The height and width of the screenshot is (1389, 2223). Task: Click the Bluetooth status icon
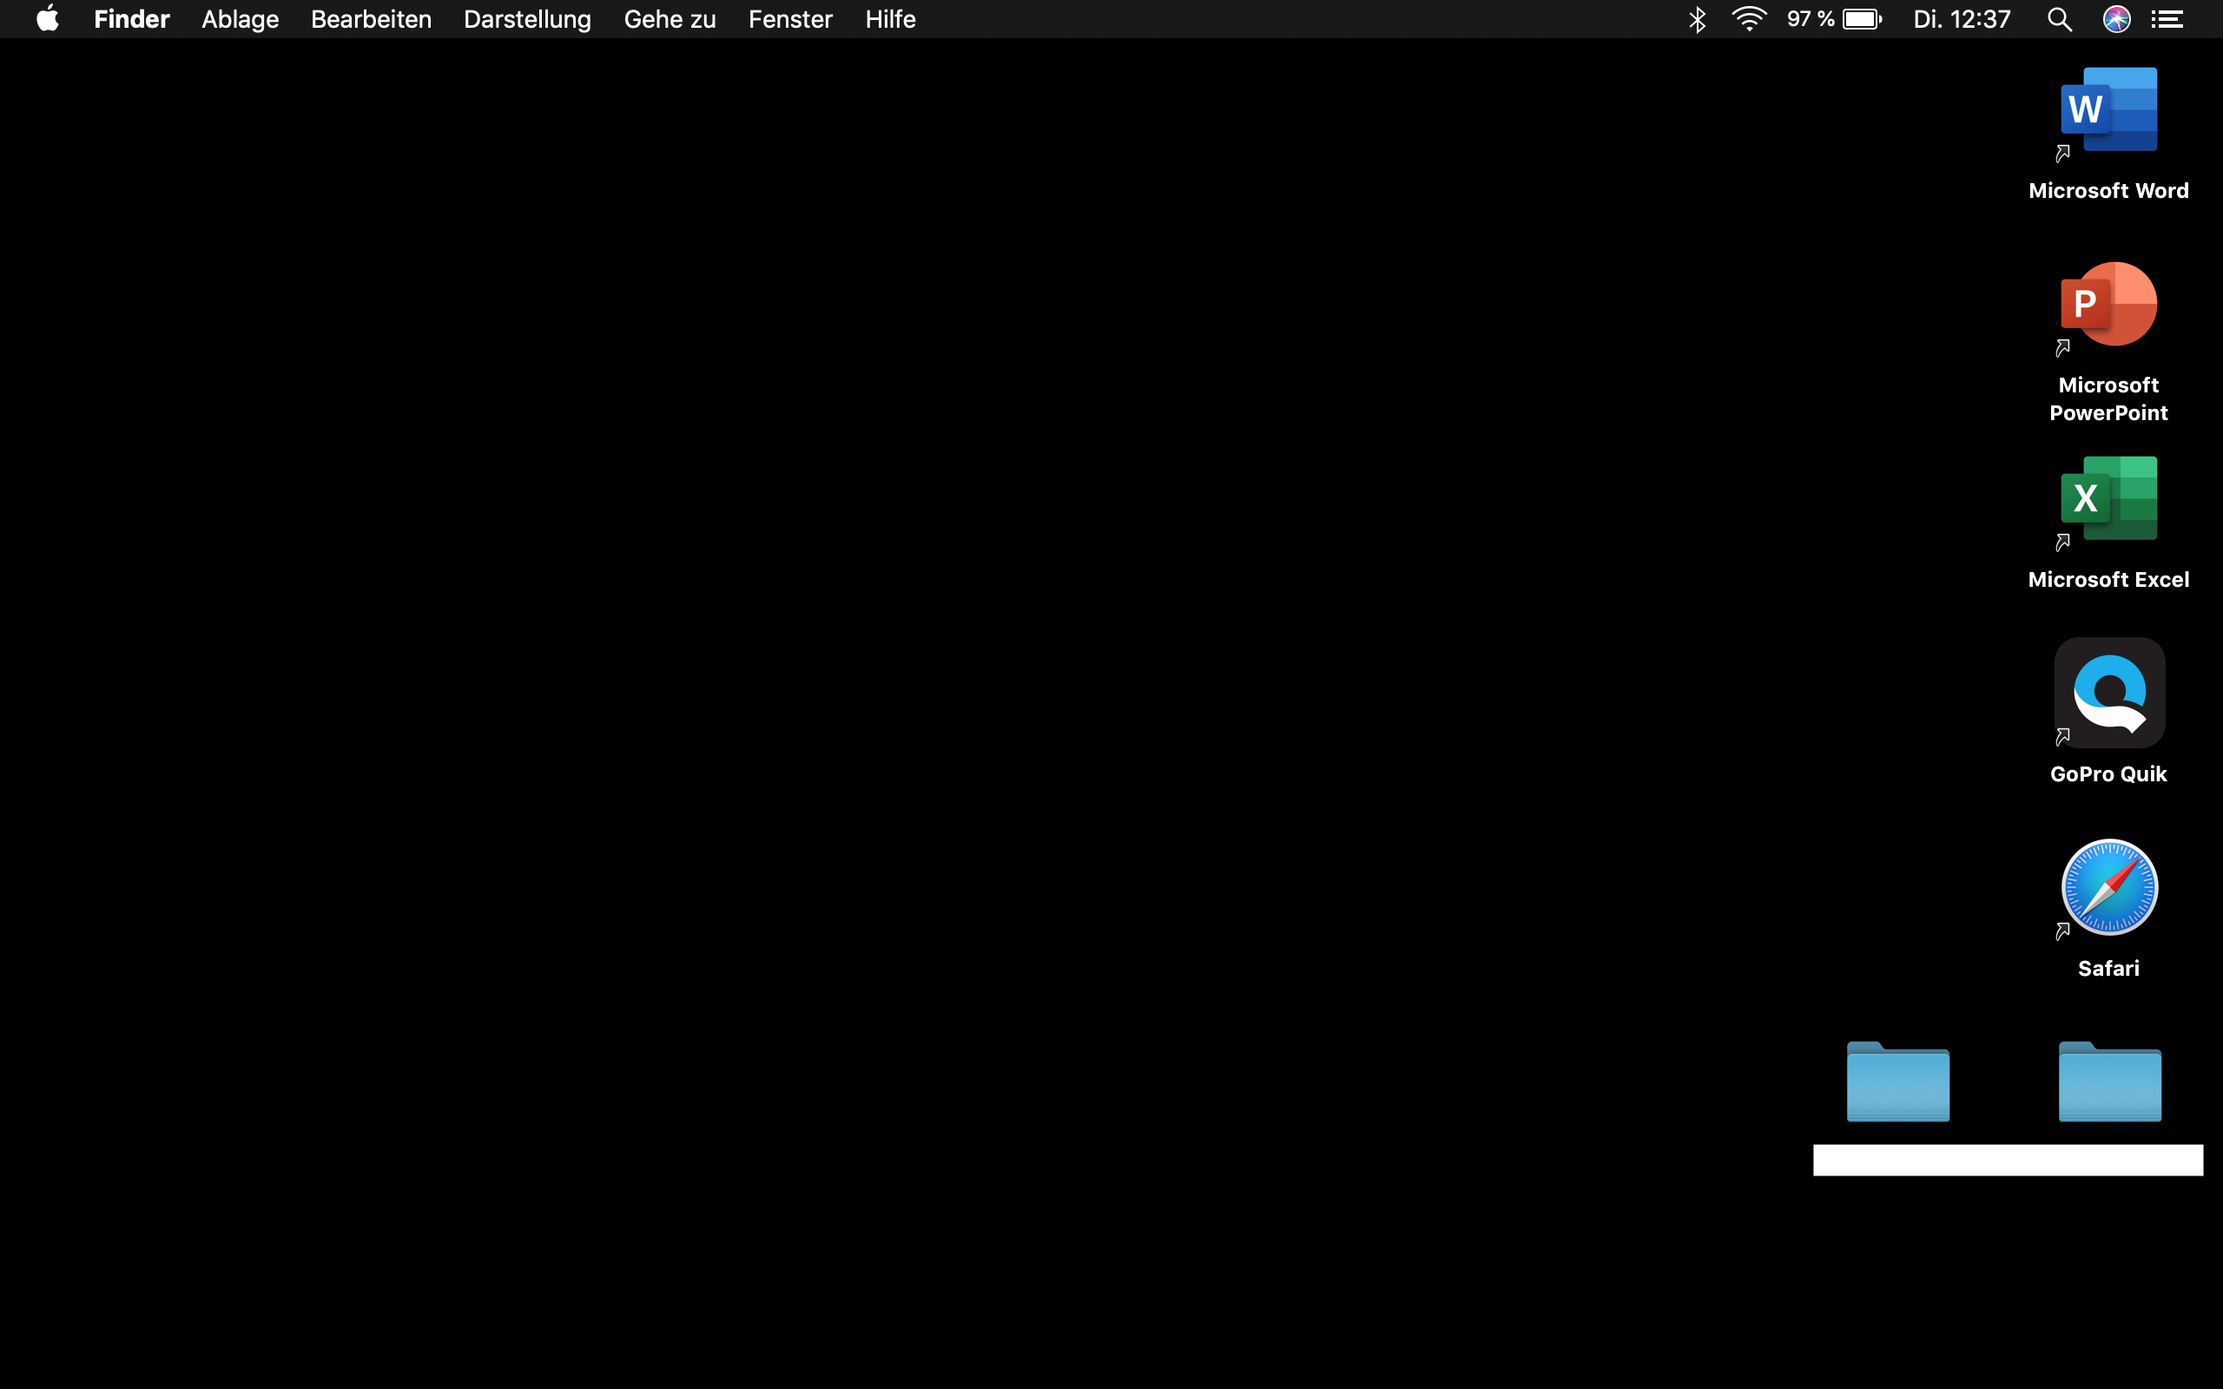click(x=1697, y=19)
